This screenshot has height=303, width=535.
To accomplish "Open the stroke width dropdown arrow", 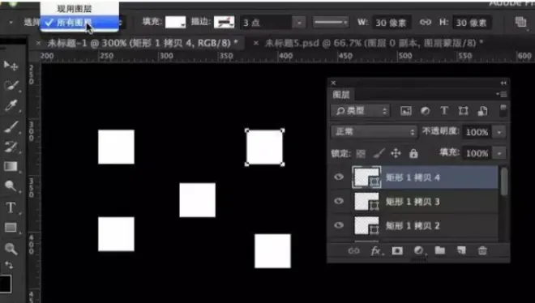I will [x=299, y=23].
